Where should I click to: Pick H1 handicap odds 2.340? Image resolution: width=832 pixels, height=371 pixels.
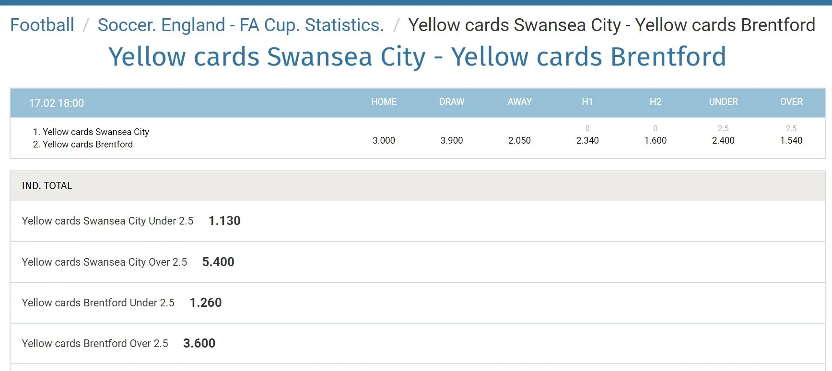click(x=587, y=140)
